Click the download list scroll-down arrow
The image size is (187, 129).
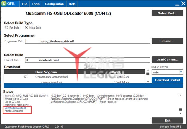coord(148,82)
